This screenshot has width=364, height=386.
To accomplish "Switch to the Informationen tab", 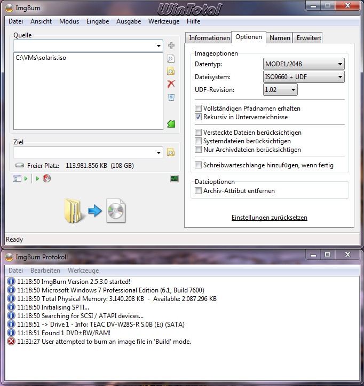I will pyautogui.click(x=209, y=38).
